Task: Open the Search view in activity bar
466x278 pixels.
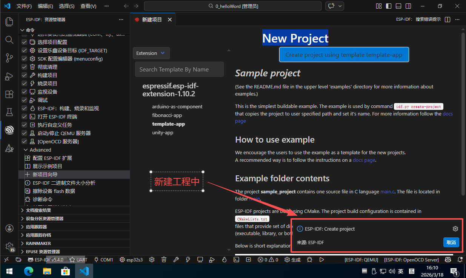Action: tap(9, 40)
